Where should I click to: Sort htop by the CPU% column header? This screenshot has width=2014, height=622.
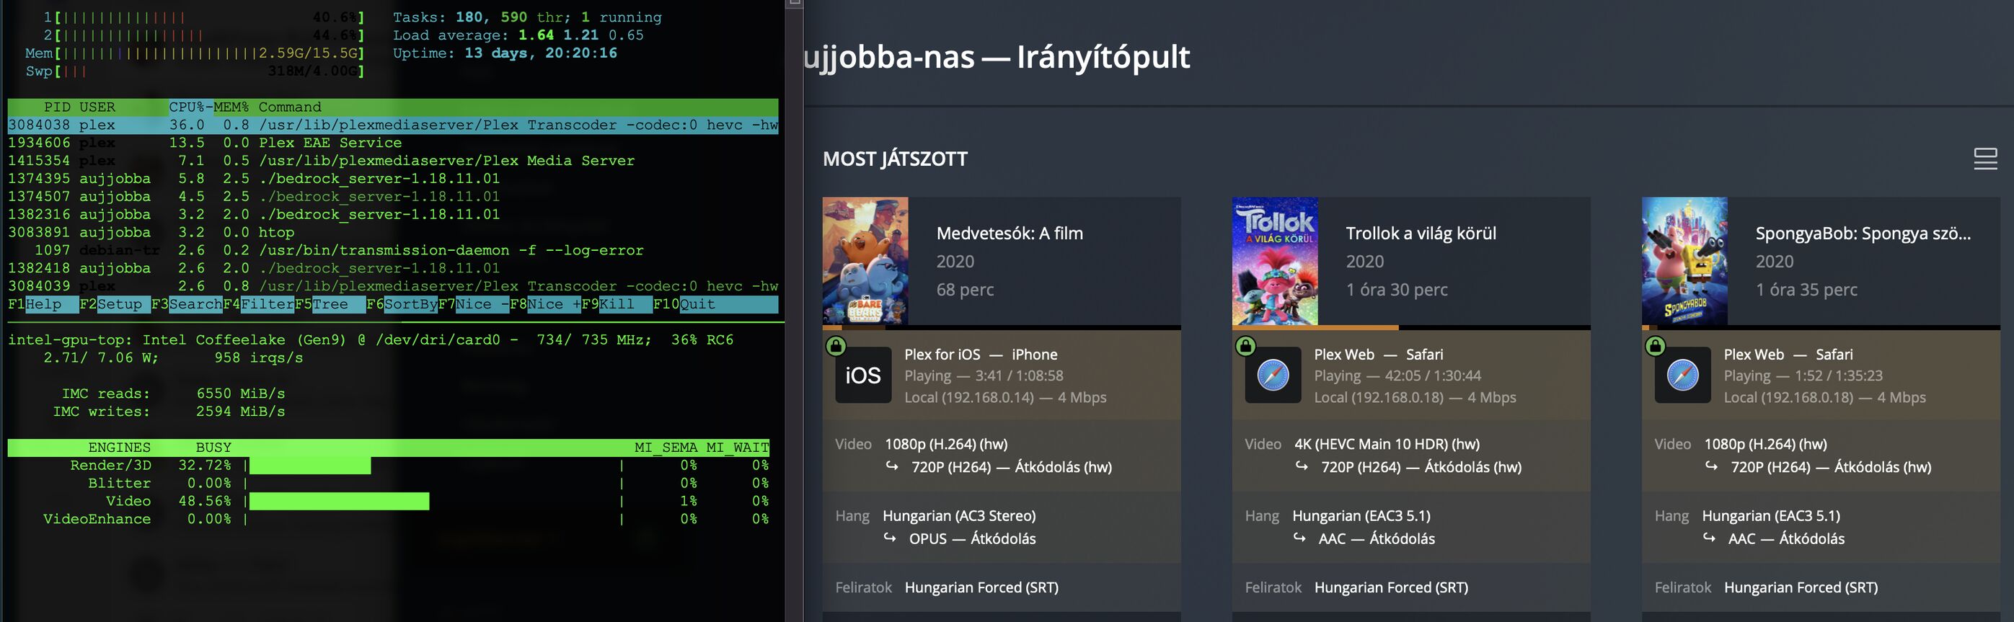pos(187,107)
